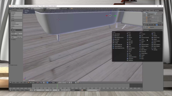Add the Mirror modifier
This screenshot has width=172, height=96.
(x=130, y=46)
